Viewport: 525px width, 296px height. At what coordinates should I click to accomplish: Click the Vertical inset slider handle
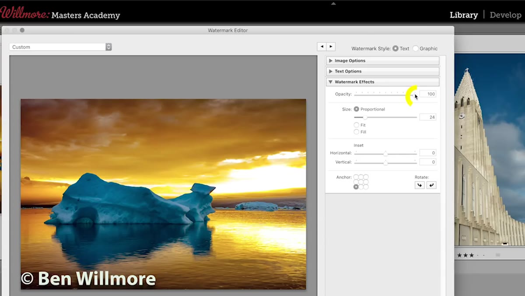(385, 162)
